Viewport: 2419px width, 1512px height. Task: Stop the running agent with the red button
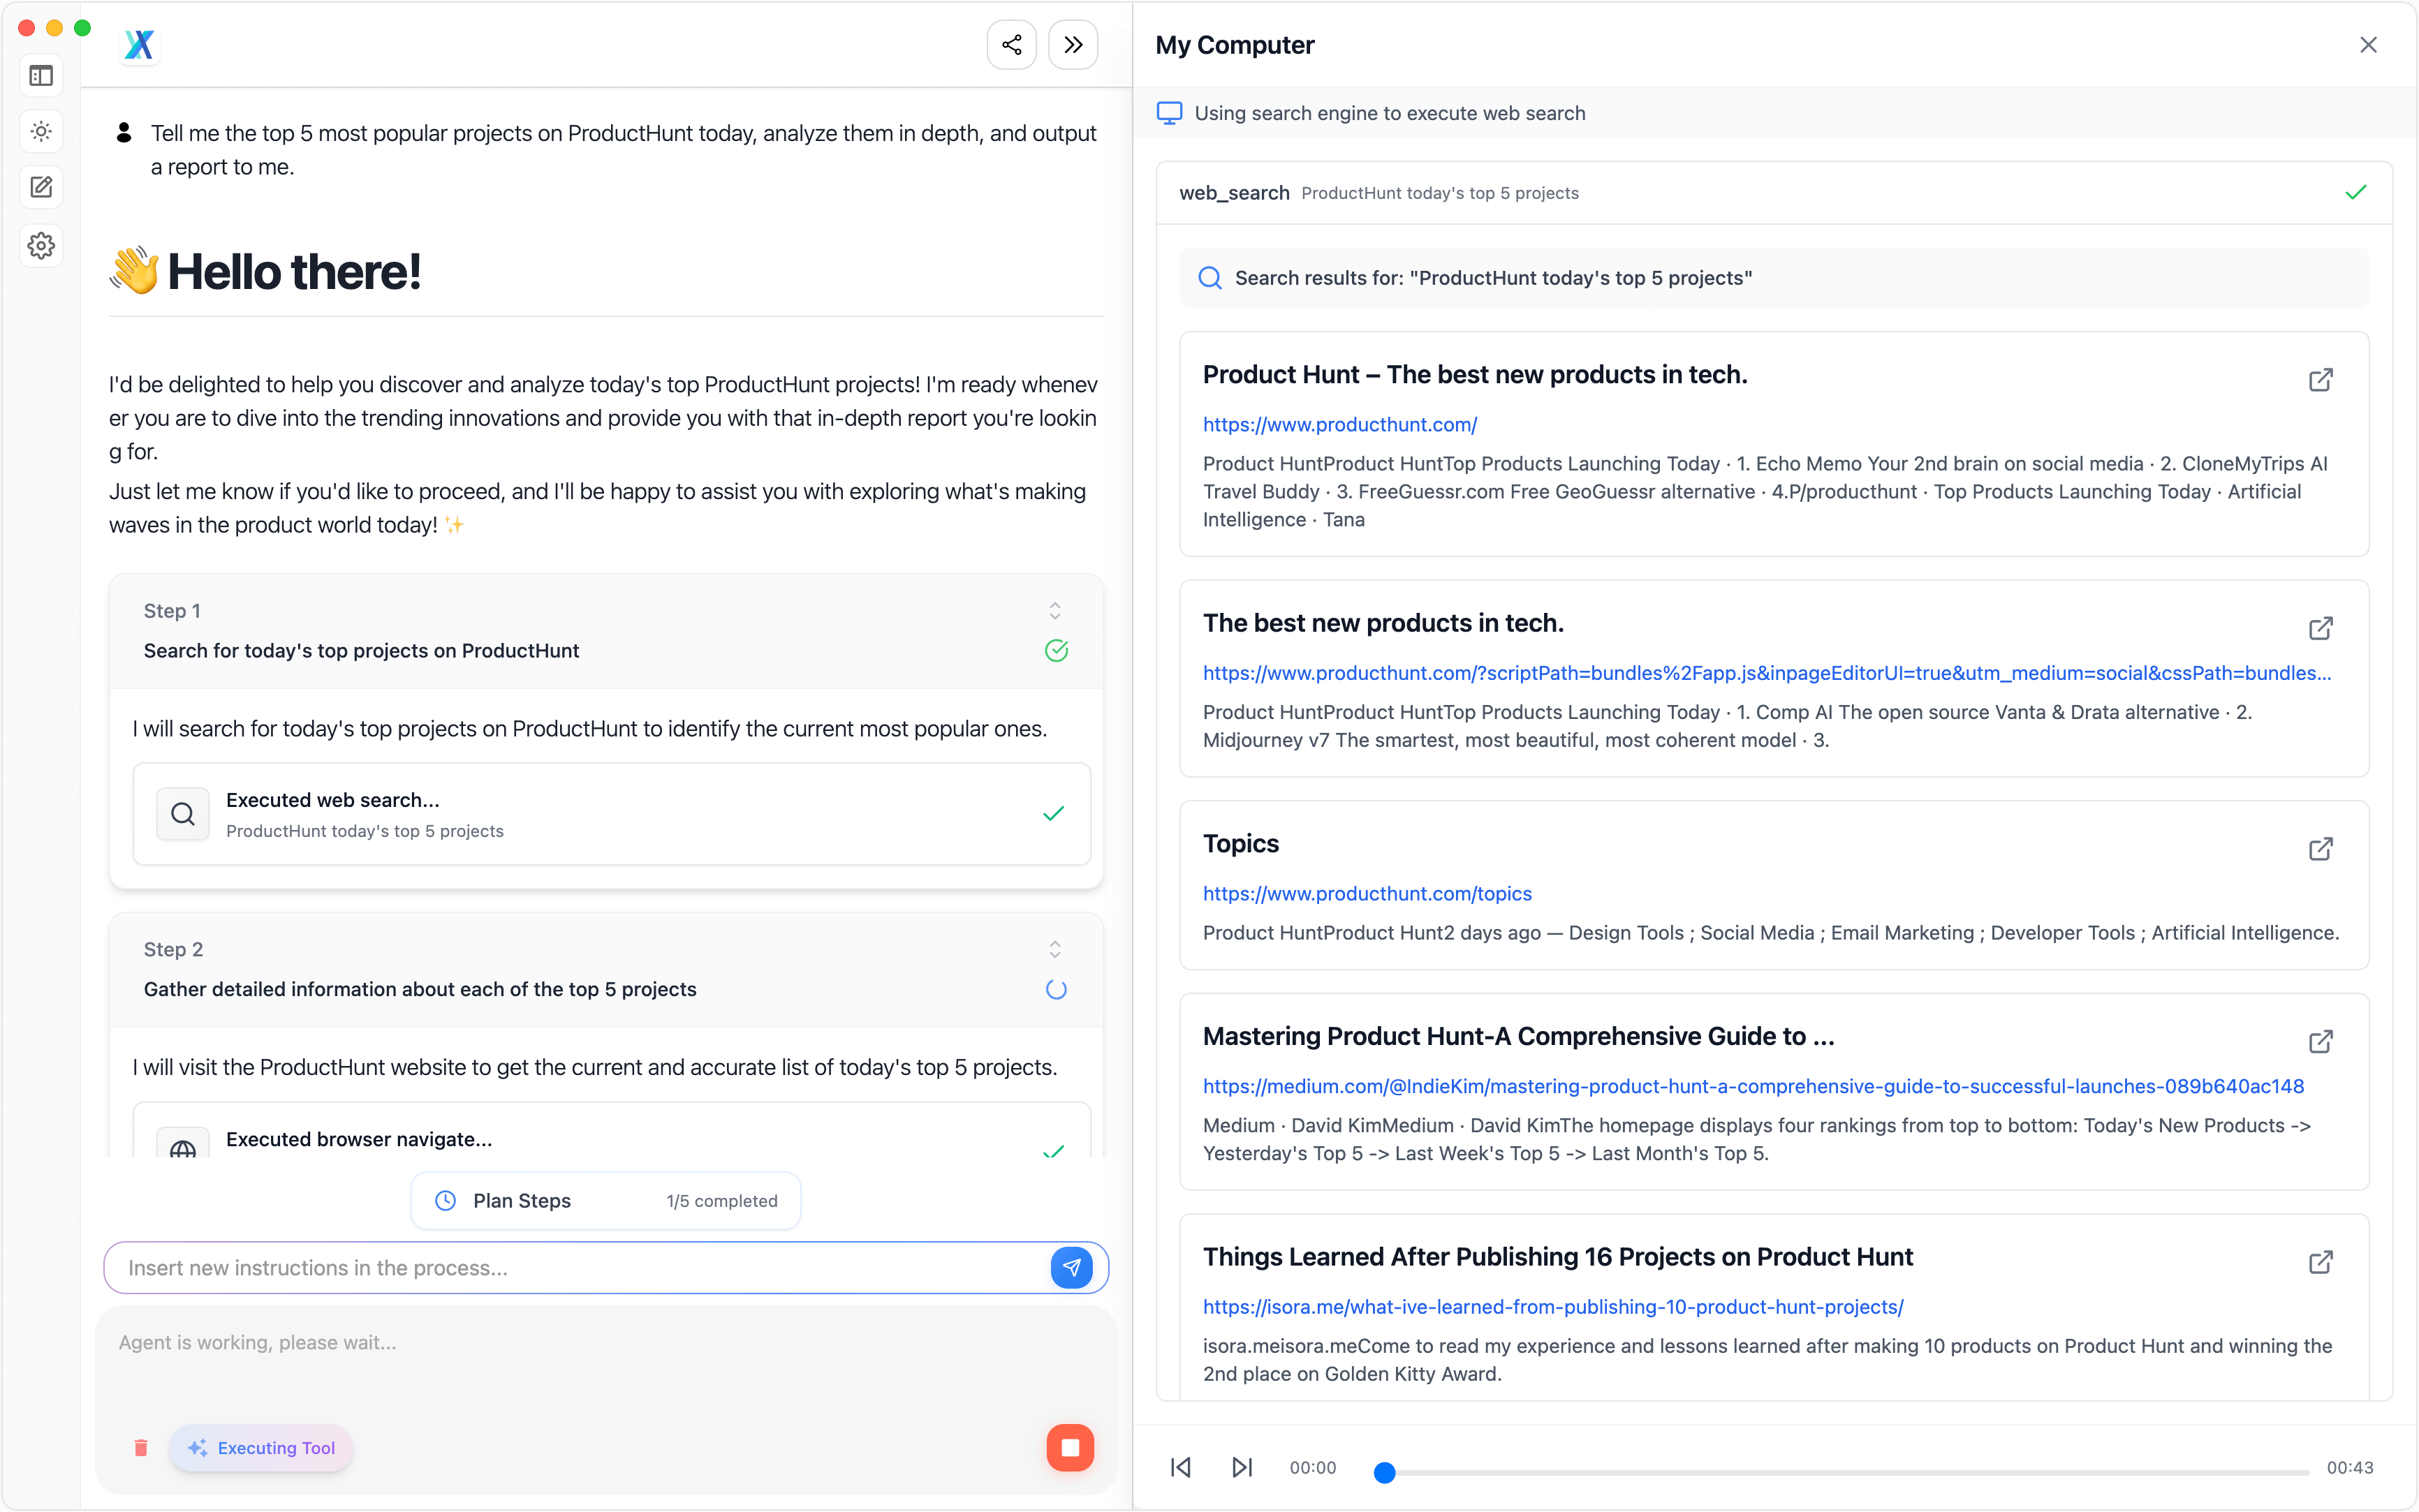1069,1447
